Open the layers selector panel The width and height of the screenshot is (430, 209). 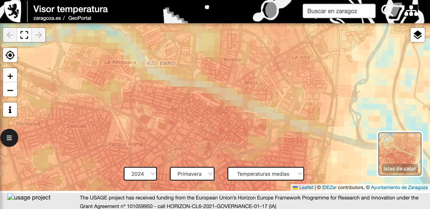pos(418,35)
